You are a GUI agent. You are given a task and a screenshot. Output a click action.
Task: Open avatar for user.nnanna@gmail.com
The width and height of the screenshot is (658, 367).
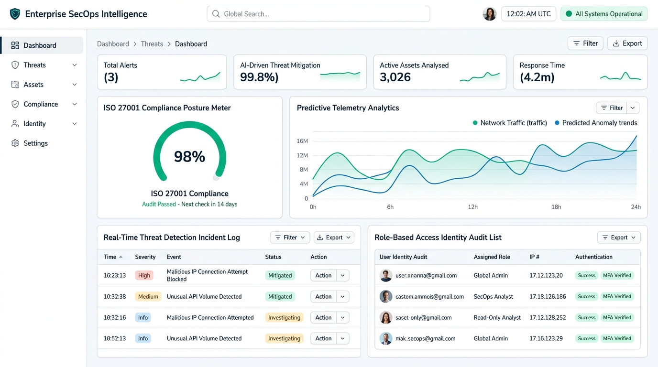point(386,275)
